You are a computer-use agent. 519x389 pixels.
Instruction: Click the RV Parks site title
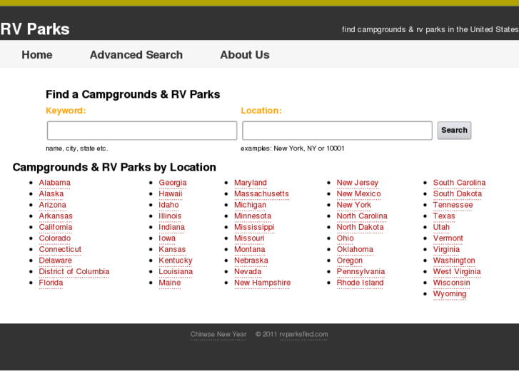pyautogui.click(x=35, y=29)
